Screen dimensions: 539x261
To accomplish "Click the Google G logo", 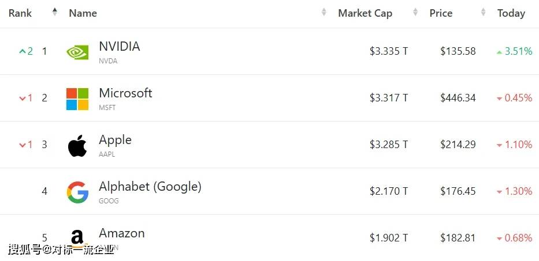I will pos(77,192).
